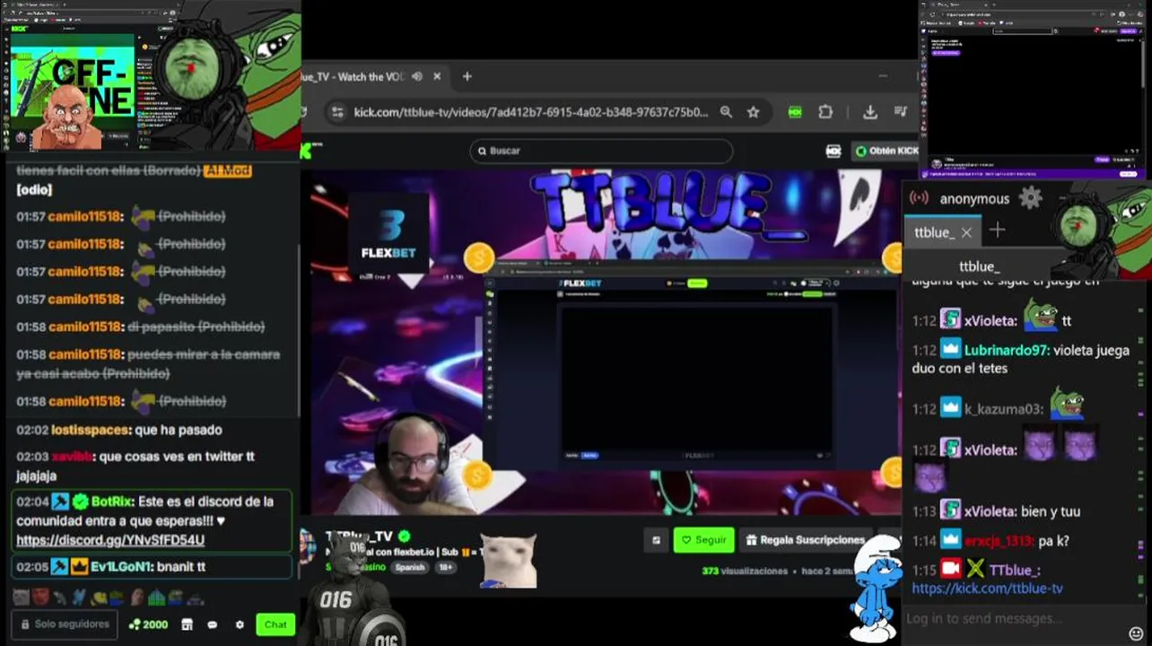The width and height of the screenshot is (1152, 646).
Task: Select the blue bird emote in quick row
Action: click(x=78, y=597)
